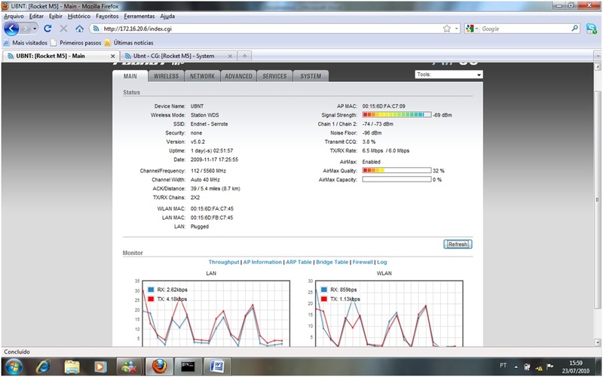
Task: Open the Log link
Action: (x=382, y=262)
